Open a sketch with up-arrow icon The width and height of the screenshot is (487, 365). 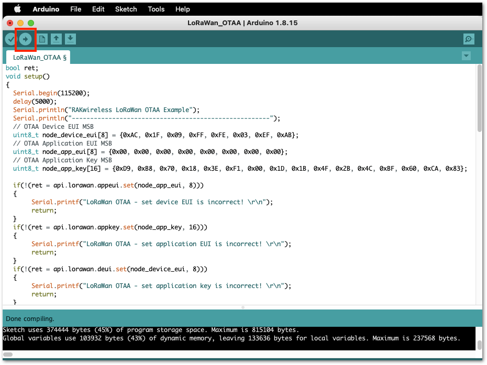click(x=56, y=39)
